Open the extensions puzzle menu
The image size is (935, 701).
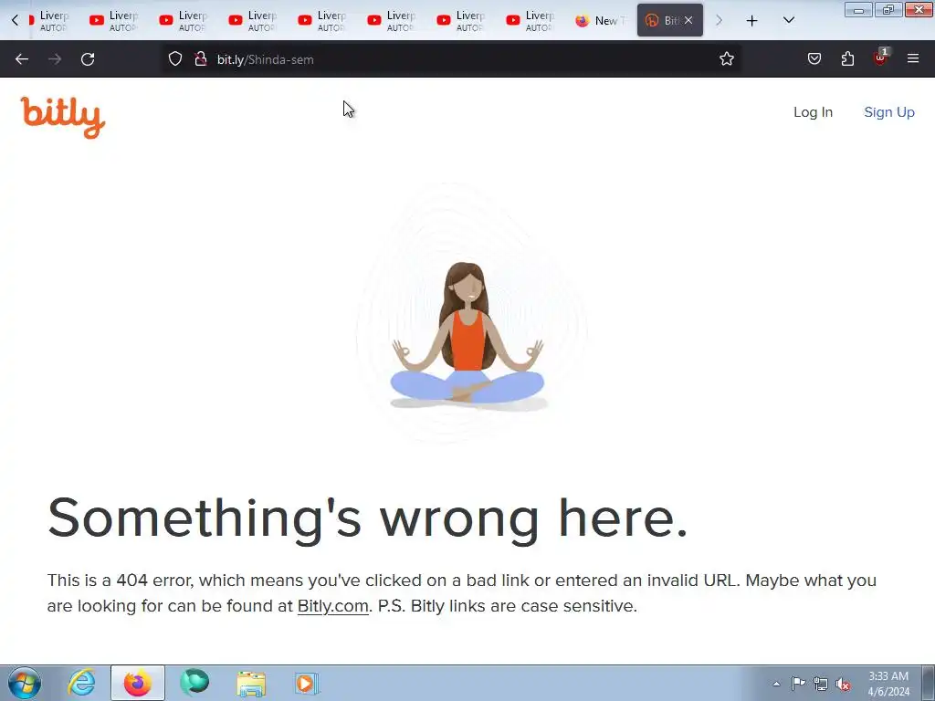847,59
